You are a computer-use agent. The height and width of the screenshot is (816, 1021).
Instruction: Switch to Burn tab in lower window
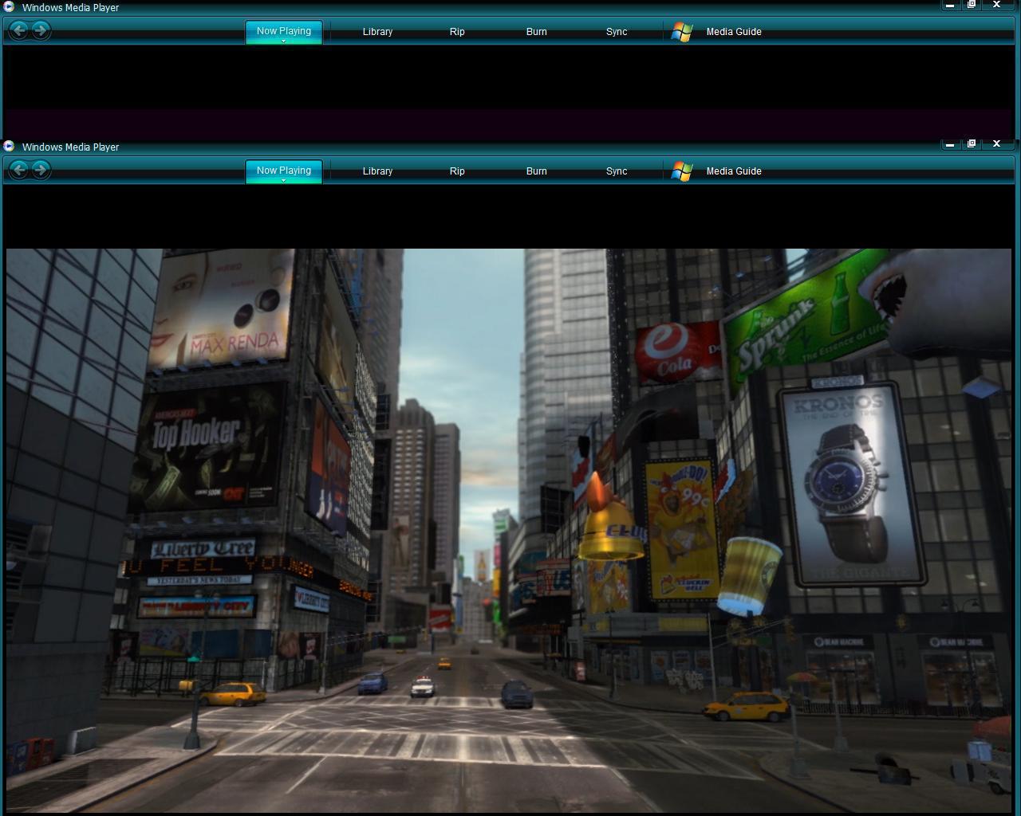pos(537,171)
